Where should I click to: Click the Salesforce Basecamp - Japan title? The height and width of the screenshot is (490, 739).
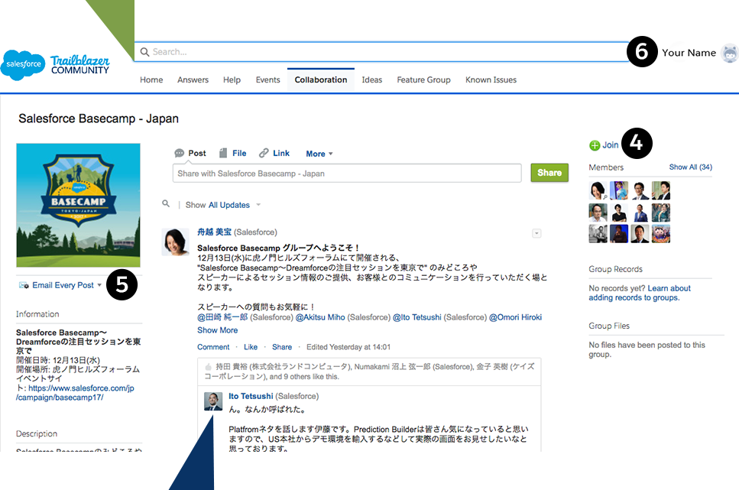tap(99, 118)
